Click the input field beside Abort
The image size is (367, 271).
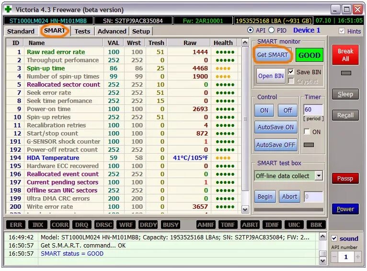coord(313,197)
